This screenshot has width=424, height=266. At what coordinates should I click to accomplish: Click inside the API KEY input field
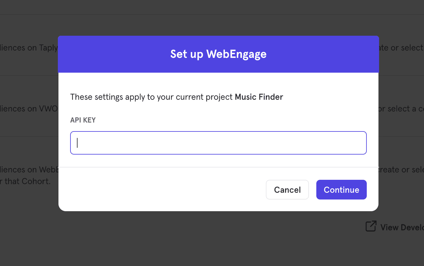click(x=218, y=143)
